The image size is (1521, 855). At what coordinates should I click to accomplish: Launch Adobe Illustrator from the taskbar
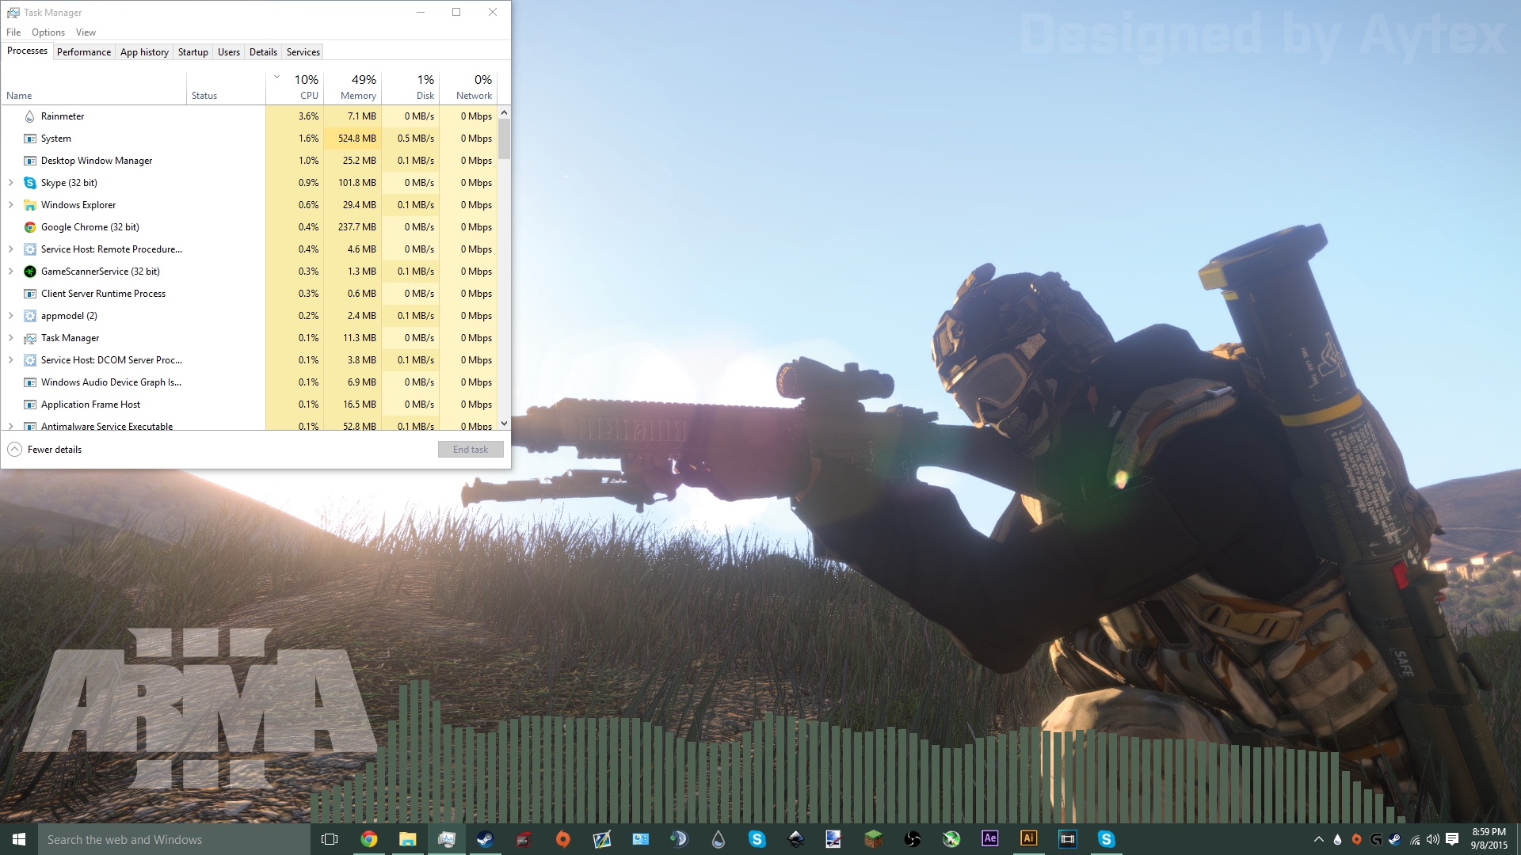(x=1029, y=839)
